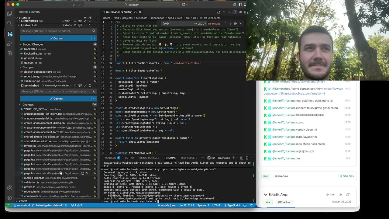This screenshot has height=219, width=389.
Task: Switch to the Debug Console tab
Action: (149, 158)
